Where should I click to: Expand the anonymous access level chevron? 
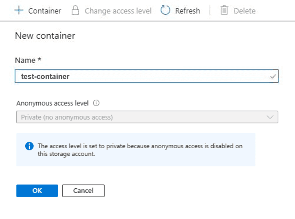pyautogui.click(x=270, y=117)
